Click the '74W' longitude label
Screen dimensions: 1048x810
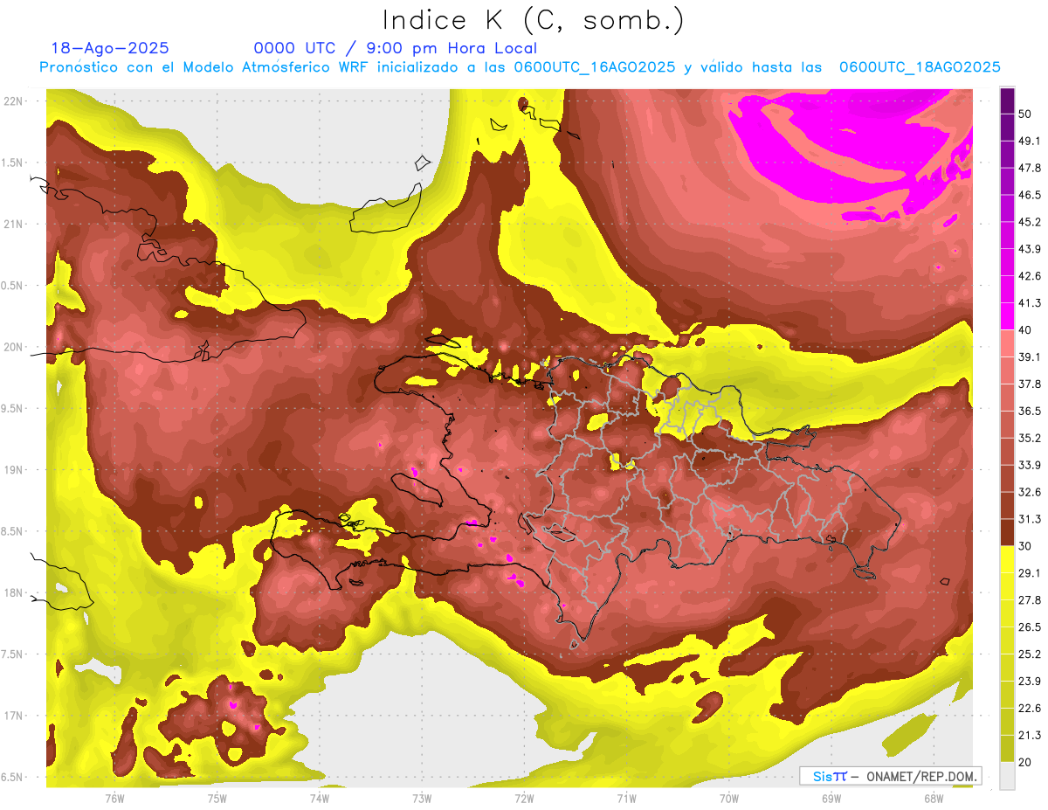320,798
